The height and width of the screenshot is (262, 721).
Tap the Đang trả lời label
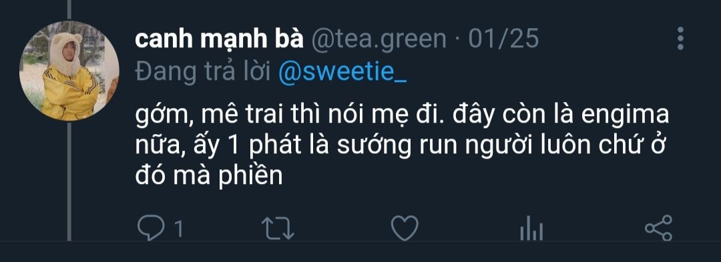click(204, 73)
